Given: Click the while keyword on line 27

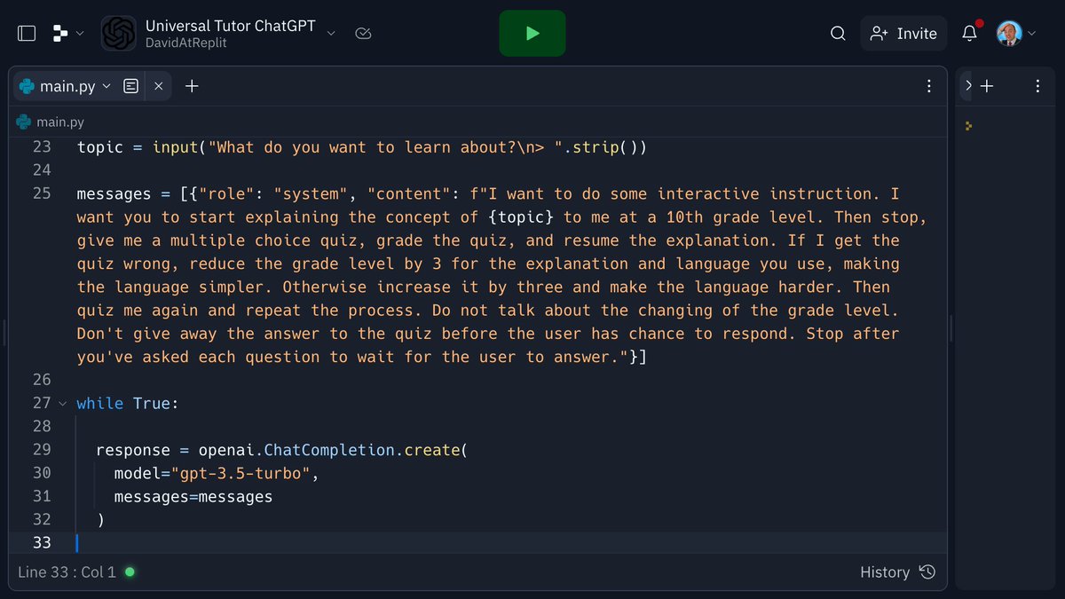Looking at the screenshot, I should 100,404.
